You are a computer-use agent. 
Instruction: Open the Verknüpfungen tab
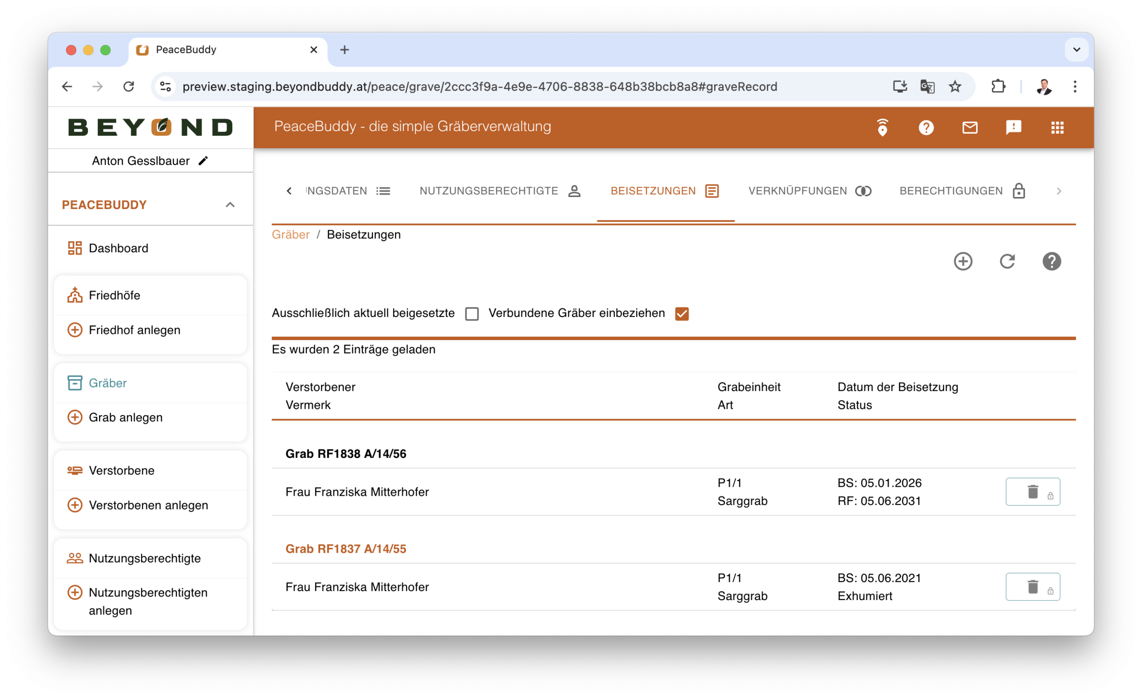809,191
